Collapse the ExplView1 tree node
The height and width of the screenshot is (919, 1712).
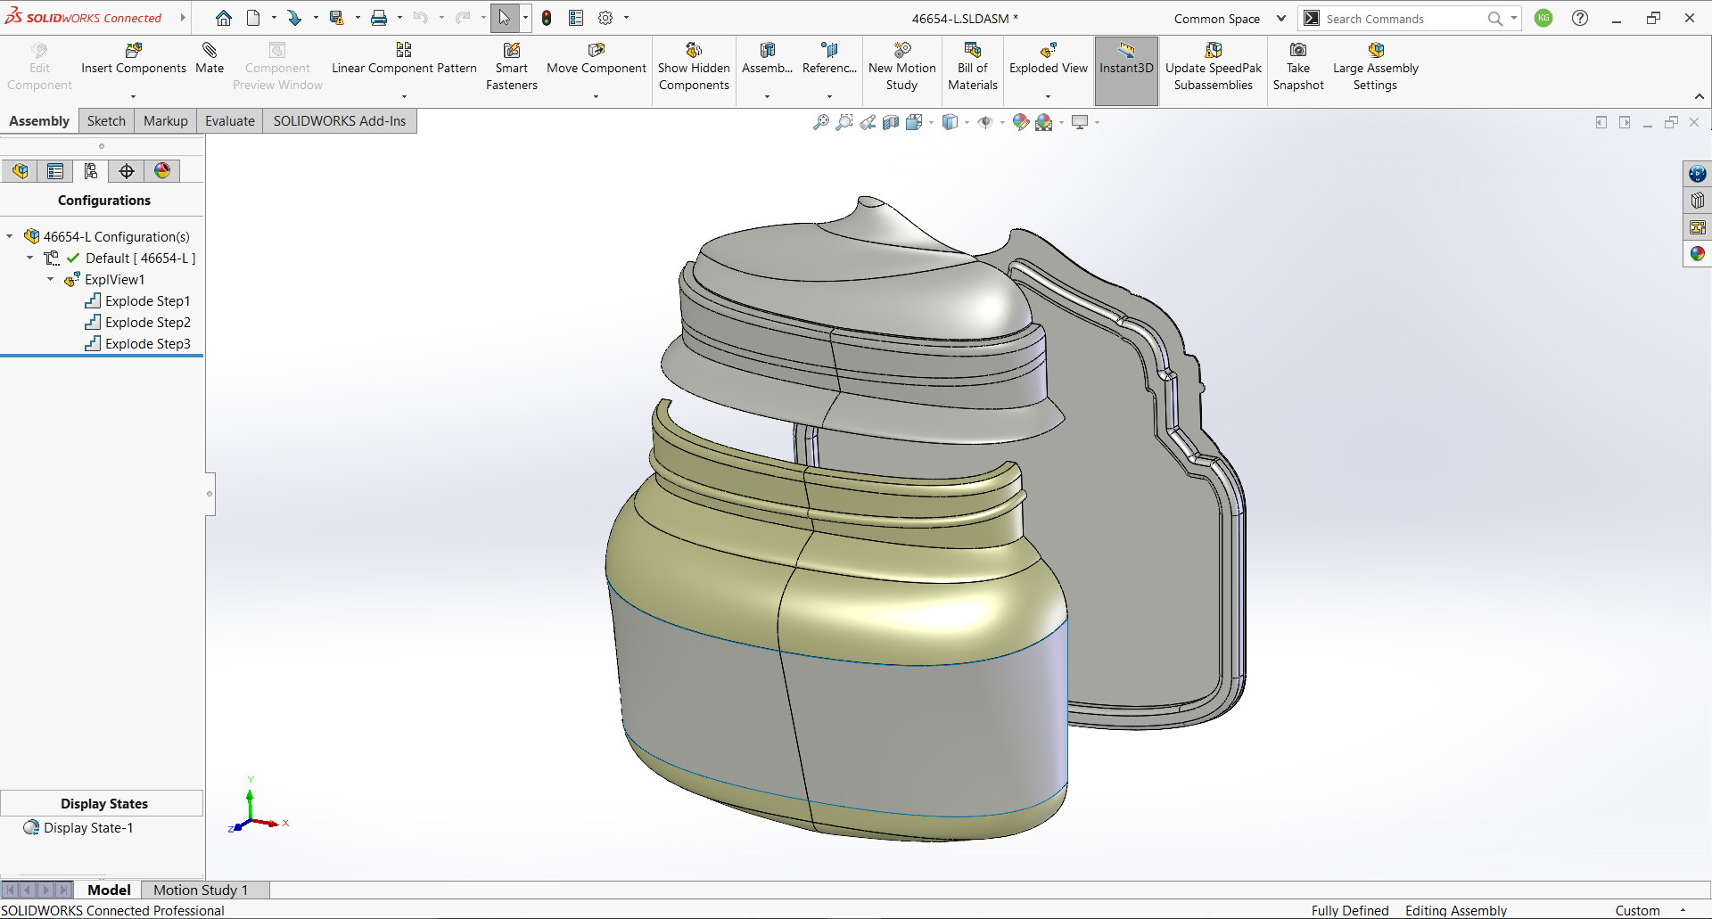[x=50, y=279]
